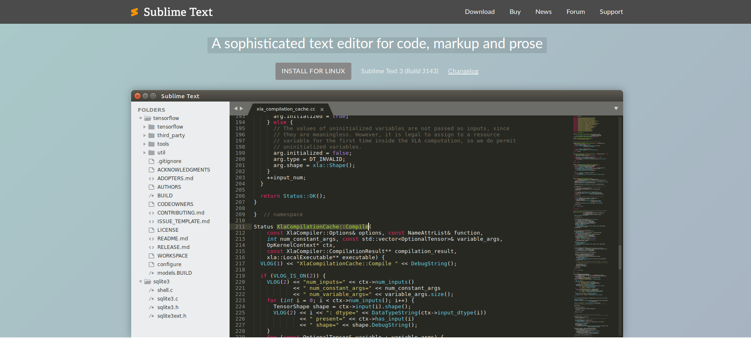
Task: Click the models.BUILD source icon
Action: point(151,273)
